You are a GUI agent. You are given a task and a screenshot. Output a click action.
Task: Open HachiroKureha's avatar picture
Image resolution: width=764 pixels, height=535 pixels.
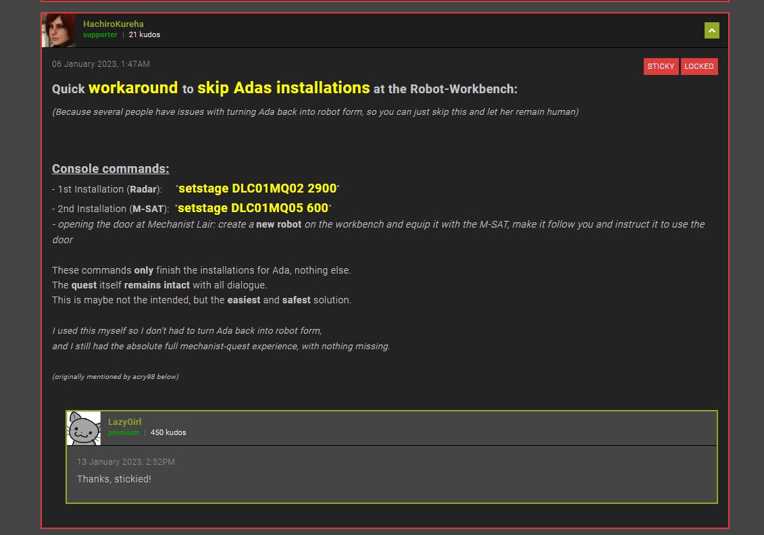59,30
